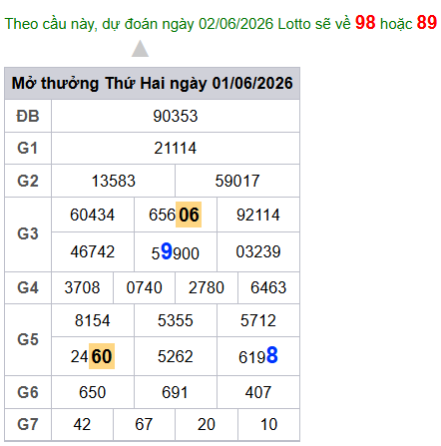Screen dimensions: 441x446
Task: Click the G5 number 5355
Action: click(x=176, y=321)
